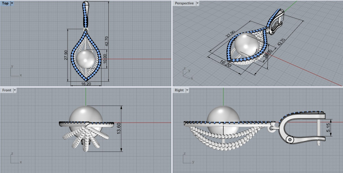Activate the Top viewport title label
Viewport: 343px width, 173px height.
[x=5, y=3]
